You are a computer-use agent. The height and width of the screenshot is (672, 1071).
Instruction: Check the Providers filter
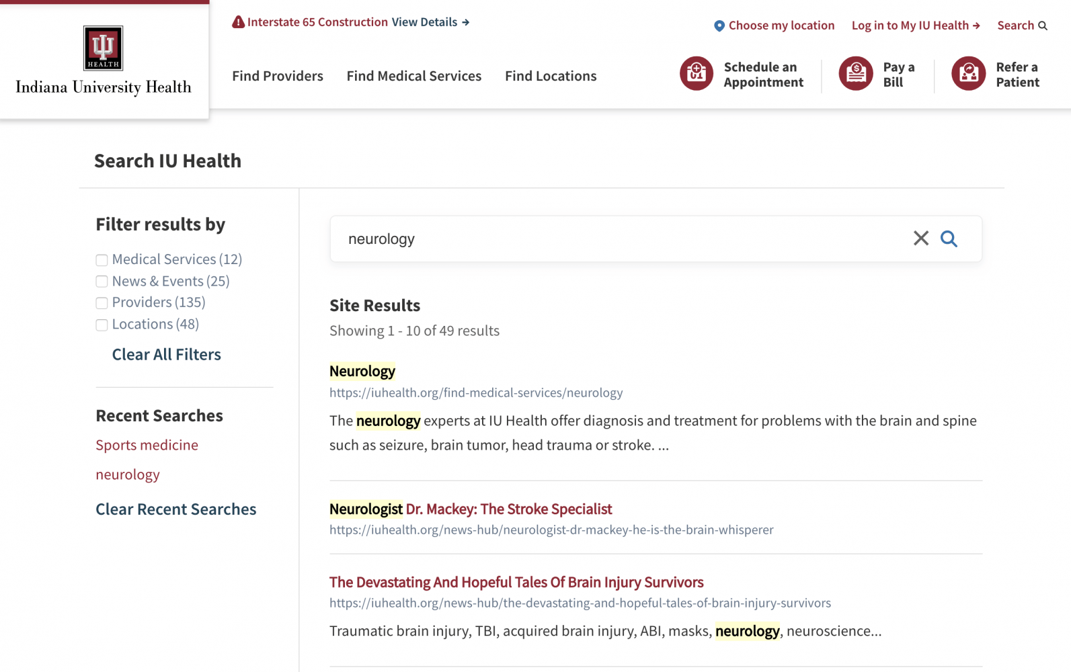(102, 303)
